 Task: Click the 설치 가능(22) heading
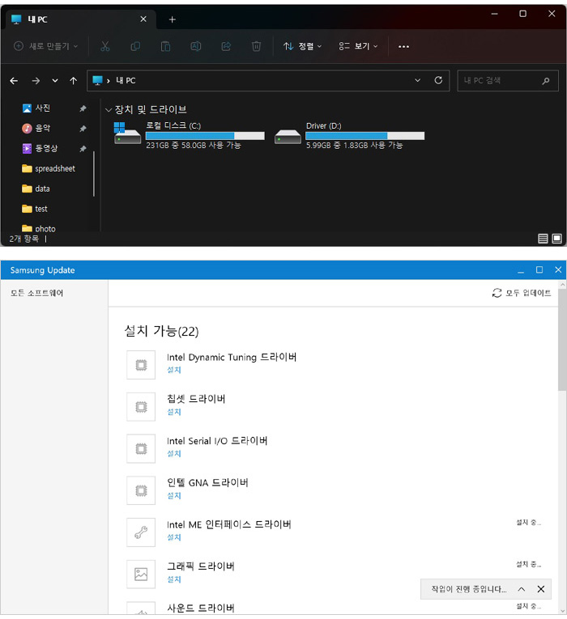[x=162, y=331]
